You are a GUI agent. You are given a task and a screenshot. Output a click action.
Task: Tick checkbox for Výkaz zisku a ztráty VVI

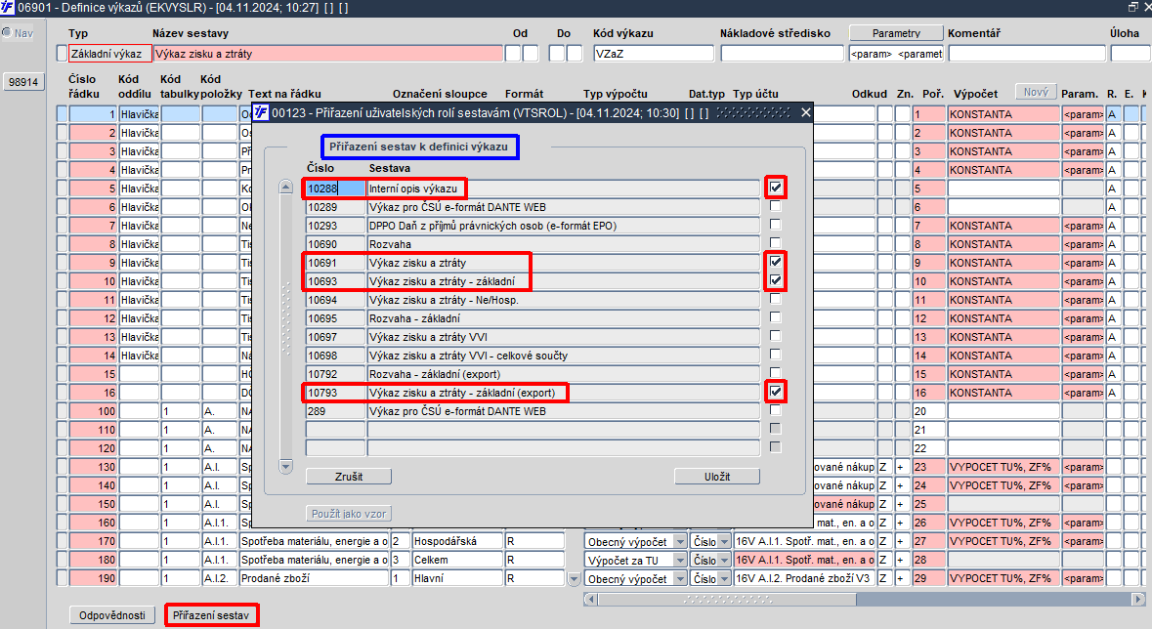[x=775, y=336]
